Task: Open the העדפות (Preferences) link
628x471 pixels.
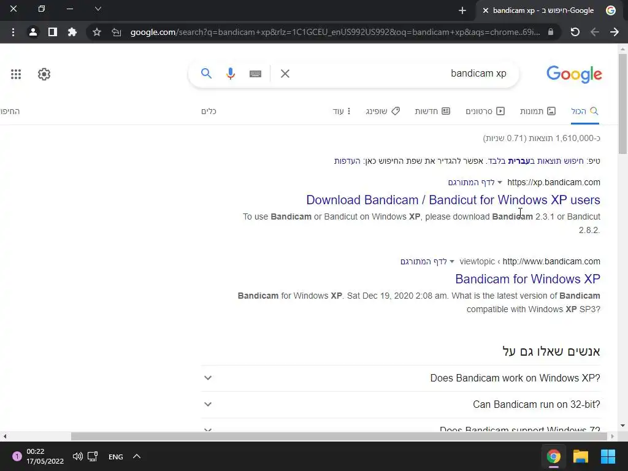Action: [x=347, y=161]
